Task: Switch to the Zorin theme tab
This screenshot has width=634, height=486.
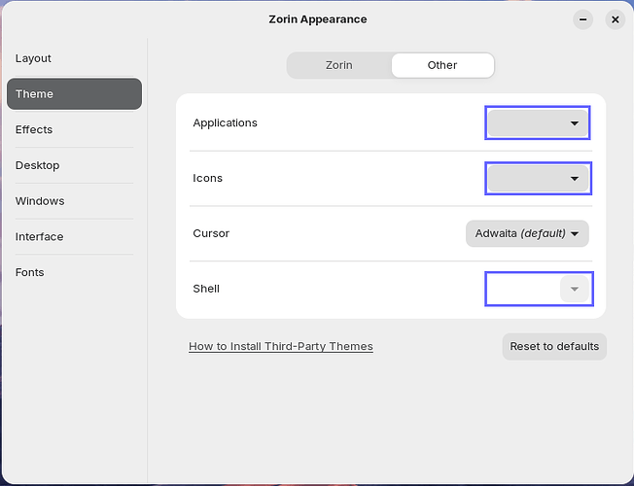Action: click(339, 65)
